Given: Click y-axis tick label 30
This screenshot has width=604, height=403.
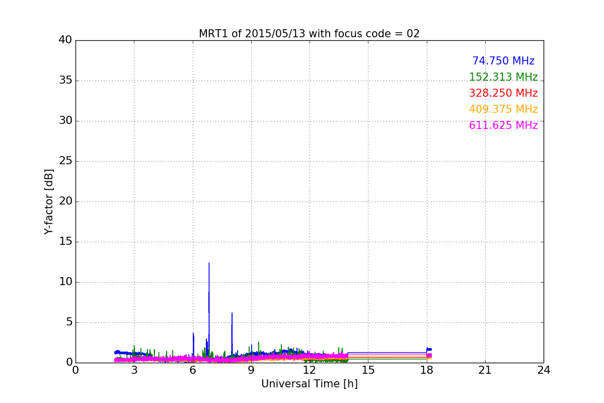Looking at the screenshot, I should (65, 121).
